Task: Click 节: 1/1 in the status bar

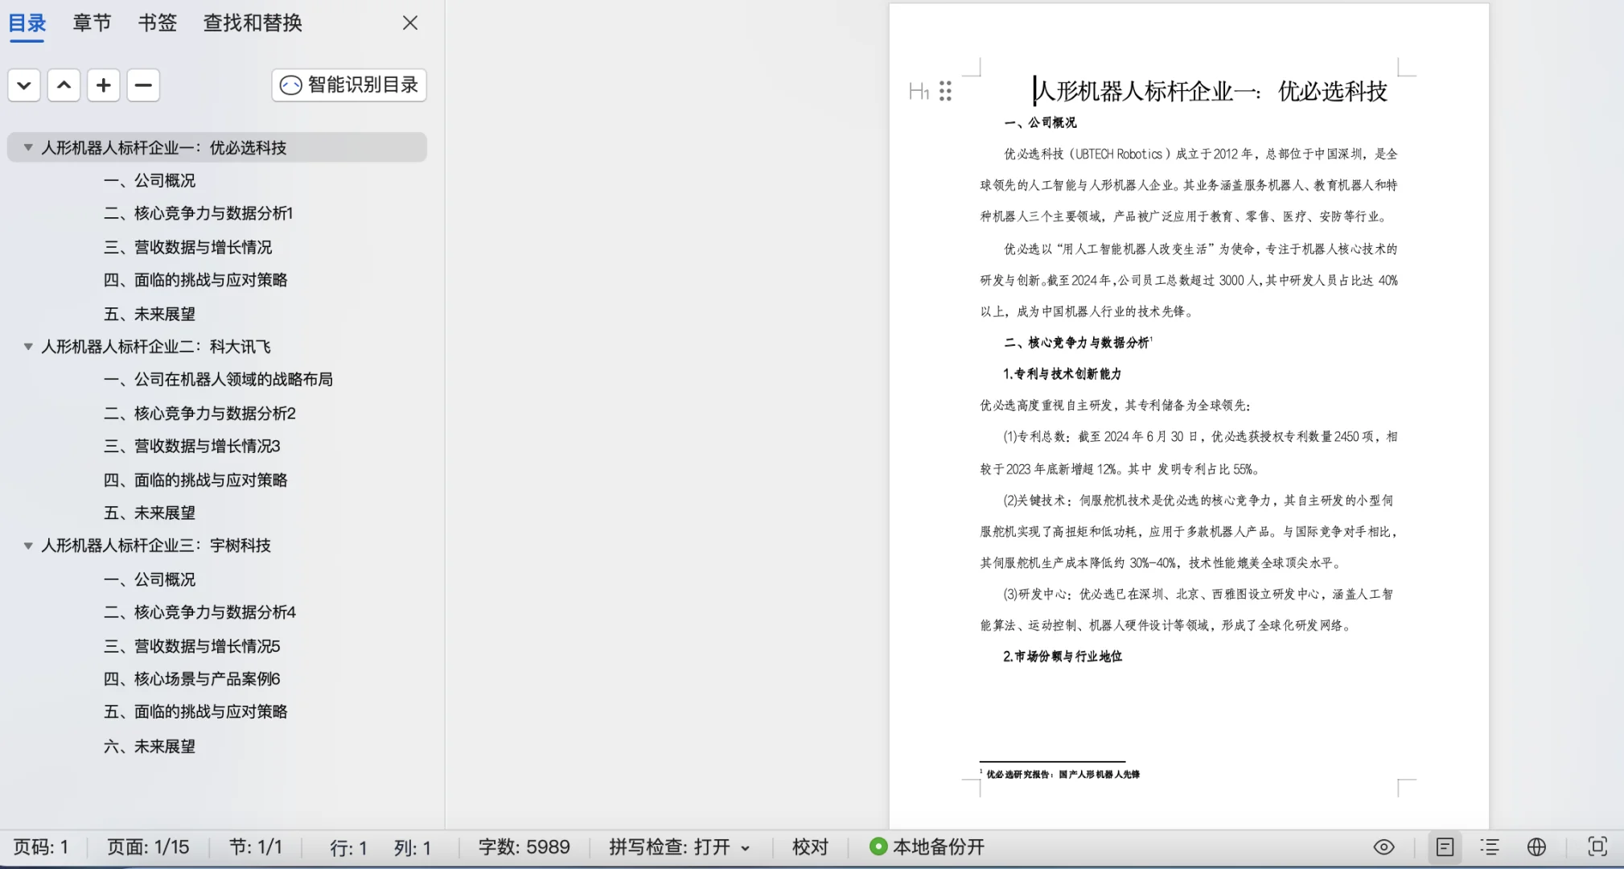Action: [x=256, y=847]
